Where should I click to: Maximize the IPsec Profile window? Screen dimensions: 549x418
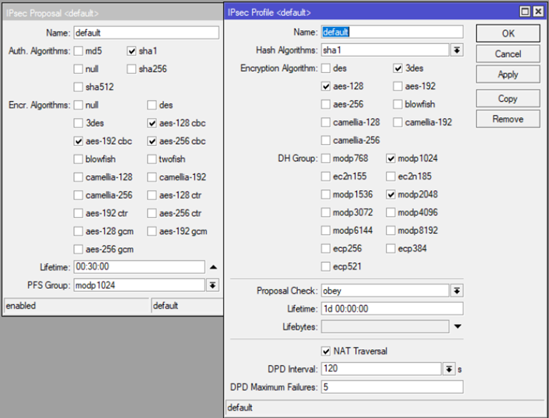coord(524,12)
